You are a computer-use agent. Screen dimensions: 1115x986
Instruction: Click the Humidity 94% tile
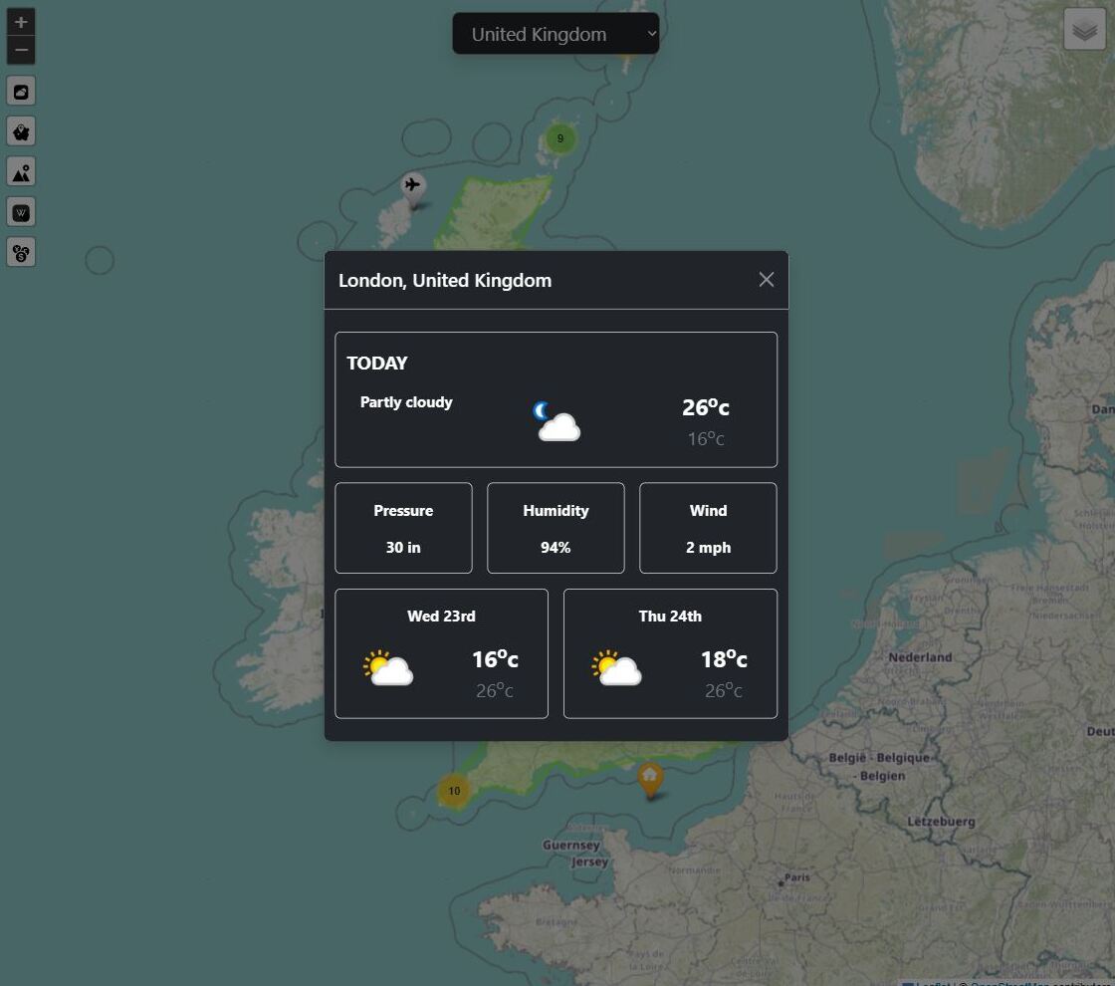click(x=556, y=528)
